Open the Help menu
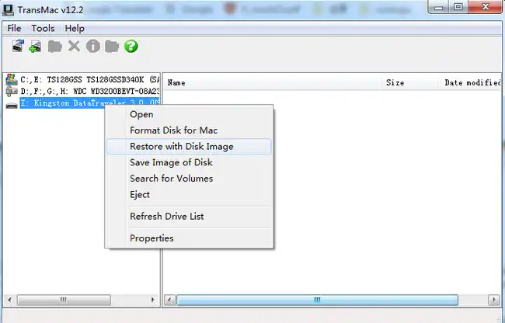 (x=75, y=28)
